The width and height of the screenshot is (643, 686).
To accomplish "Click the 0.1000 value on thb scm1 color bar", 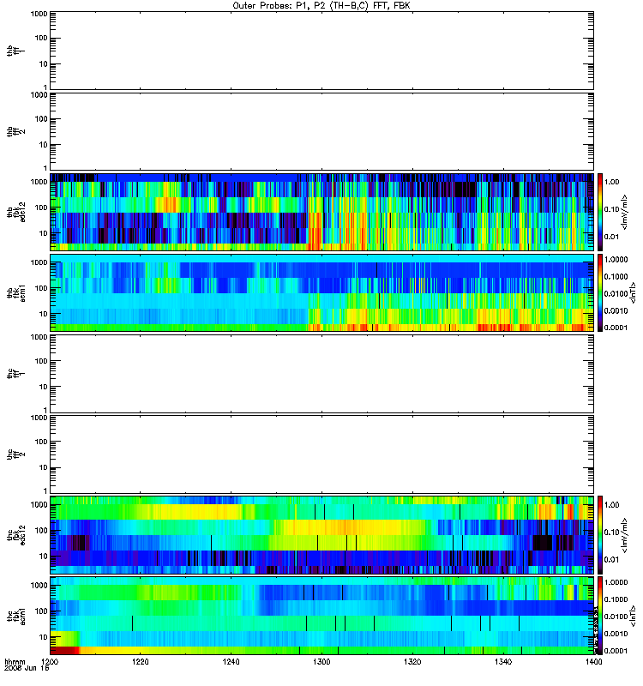I will pos(616,276).
